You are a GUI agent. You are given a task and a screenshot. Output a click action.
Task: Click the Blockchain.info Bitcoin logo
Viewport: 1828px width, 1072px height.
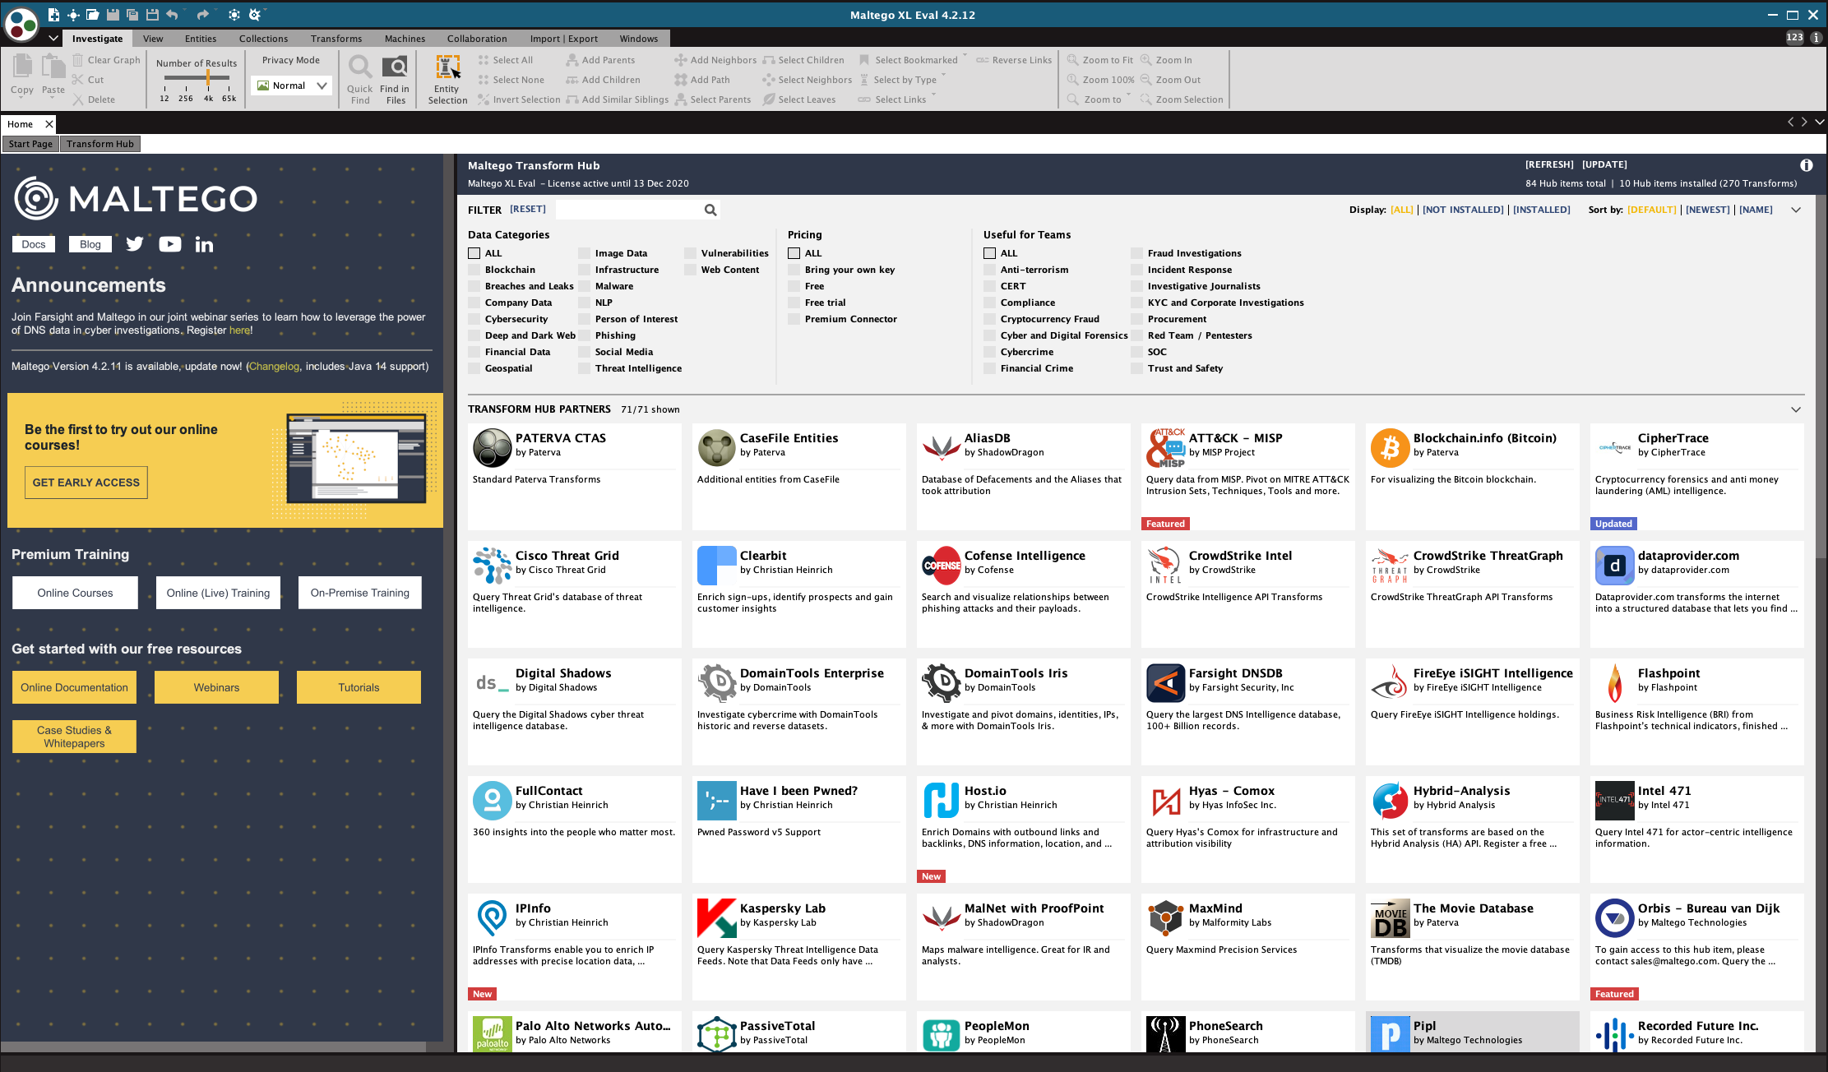click(1390, 448)
